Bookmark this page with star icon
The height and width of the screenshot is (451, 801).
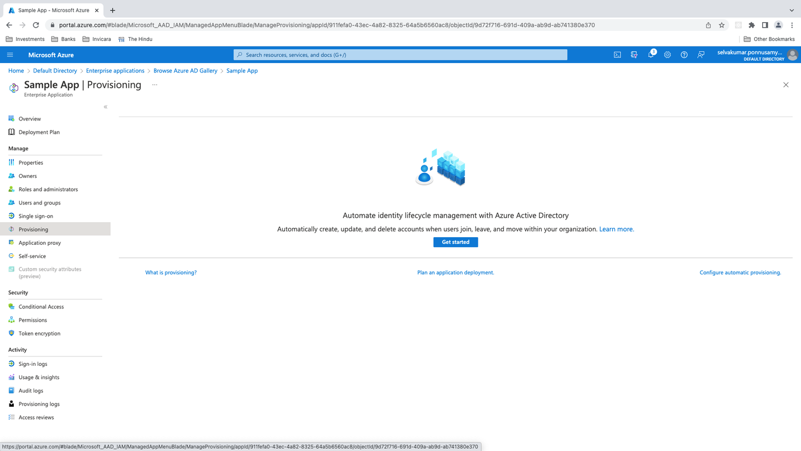[x=721, y=25]
